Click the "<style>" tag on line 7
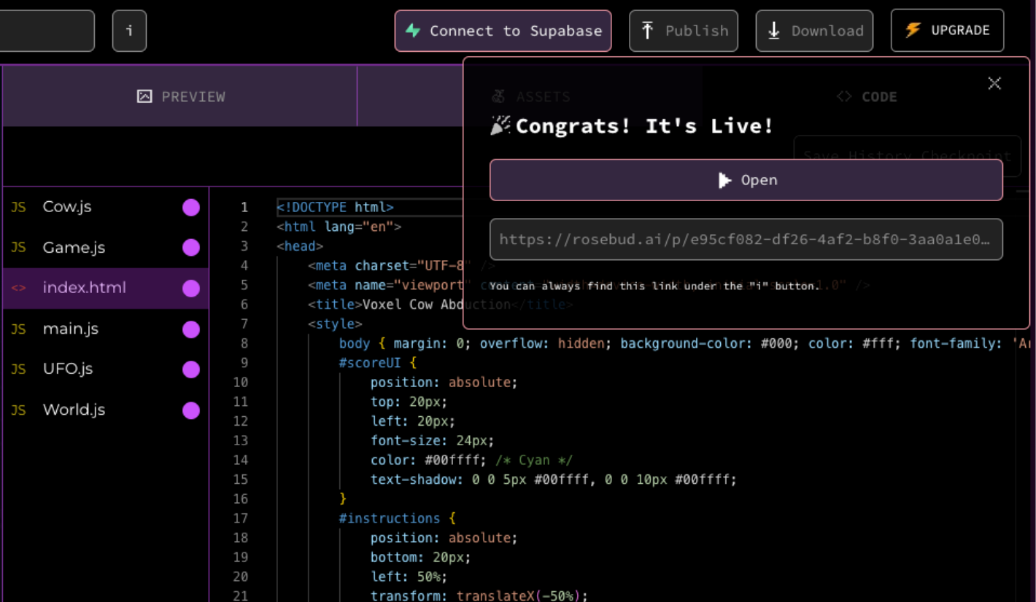The width and height of the screenshot is (1036, 602). 335,324
